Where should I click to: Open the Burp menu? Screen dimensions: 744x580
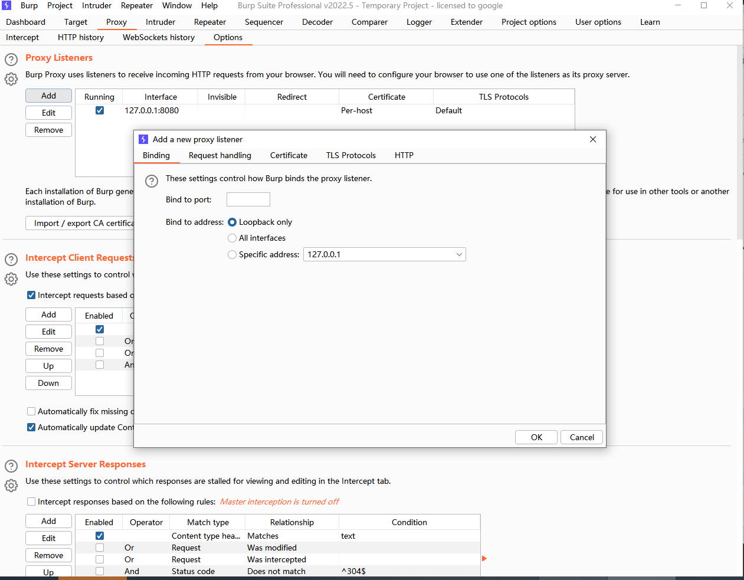click(29, 5)
